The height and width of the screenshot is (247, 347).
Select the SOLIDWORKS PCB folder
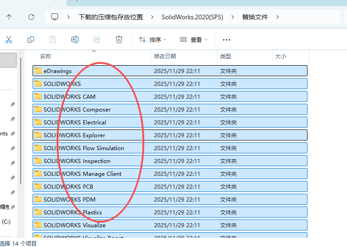pyautogui.click(x=170, y=186)
